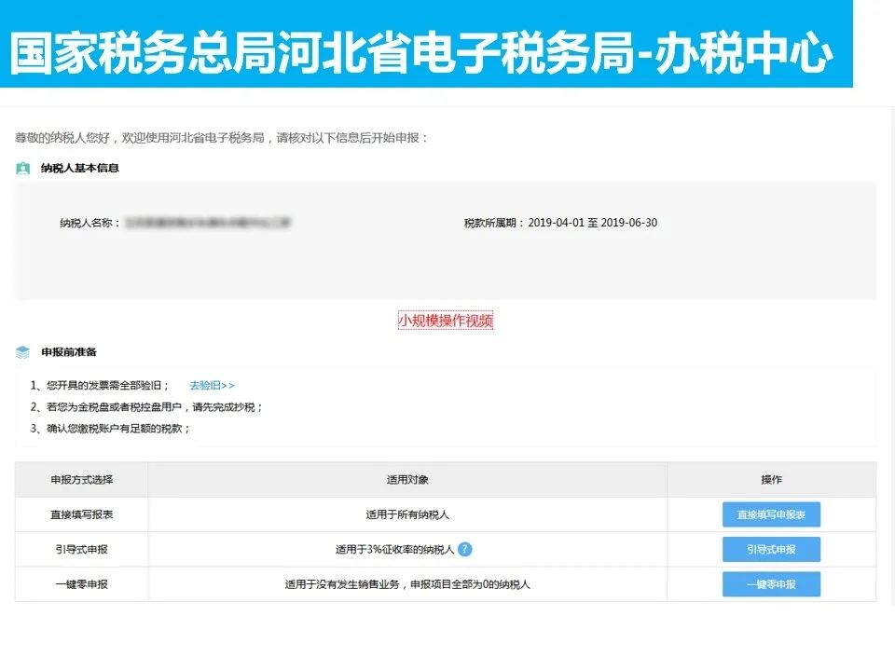Click the 申报方式选择 column header
Viewport: 895px width, 671px height.
click(x=82, y=480)
